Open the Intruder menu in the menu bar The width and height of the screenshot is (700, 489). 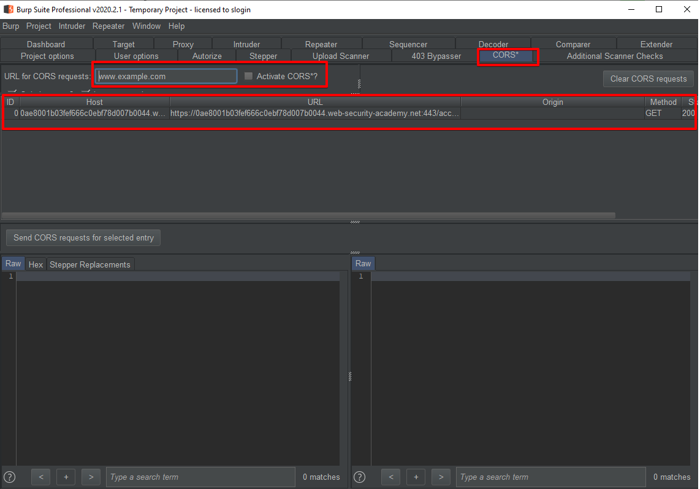[72, 26]
